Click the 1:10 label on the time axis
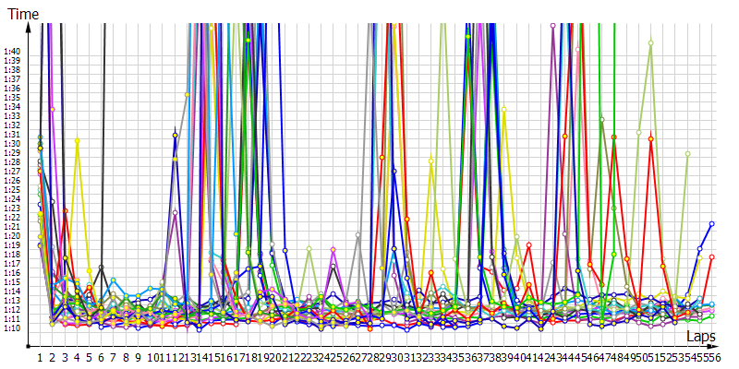The height and width of the screenshot is (369, 739). click(x=12, y=327)
